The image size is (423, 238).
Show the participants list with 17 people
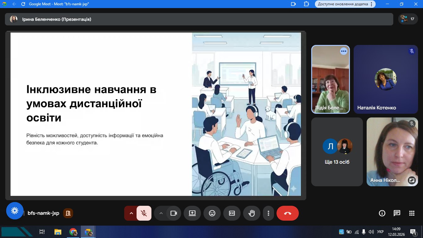pos(408,19)
